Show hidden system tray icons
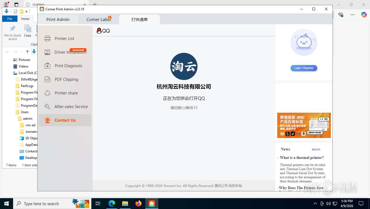370x209 pixels. pyautogui.click(x=315, y=204)
